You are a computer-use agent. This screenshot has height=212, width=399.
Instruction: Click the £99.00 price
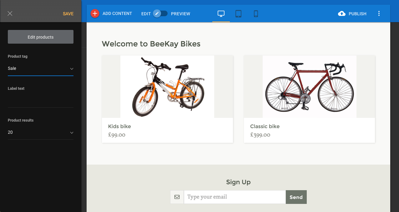coord(117,135)
